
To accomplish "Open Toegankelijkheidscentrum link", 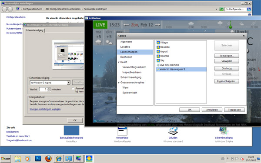I will click(x=19, y=140).
